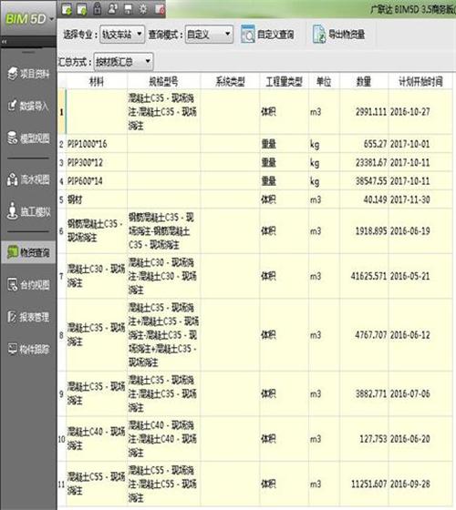Screen dimensions: 456x510
Task: Open 项目资料 from the sidebar
Action: (28, 74)
